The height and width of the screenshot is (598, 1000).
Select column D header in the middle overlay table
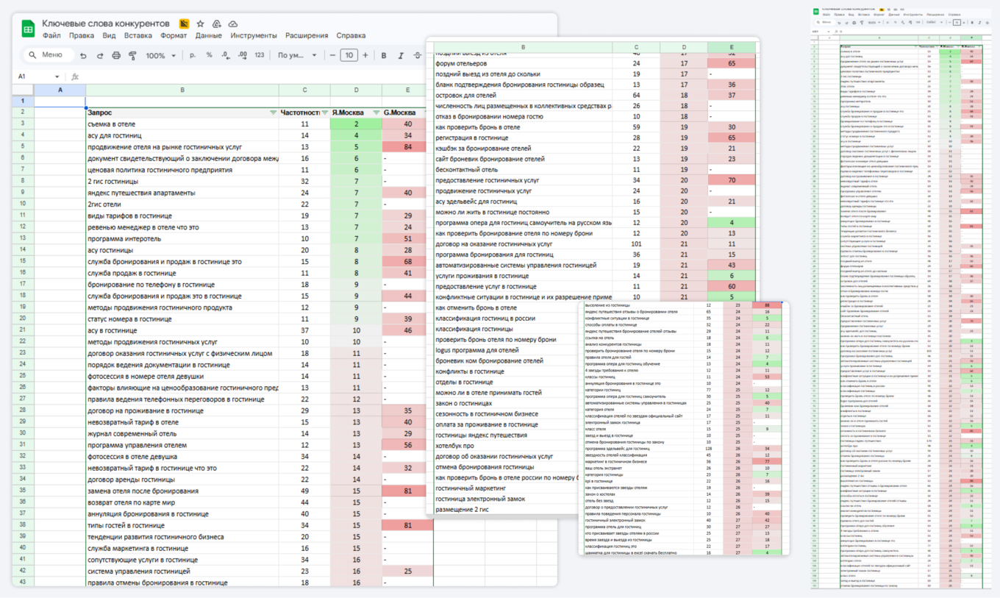point(684,47)
